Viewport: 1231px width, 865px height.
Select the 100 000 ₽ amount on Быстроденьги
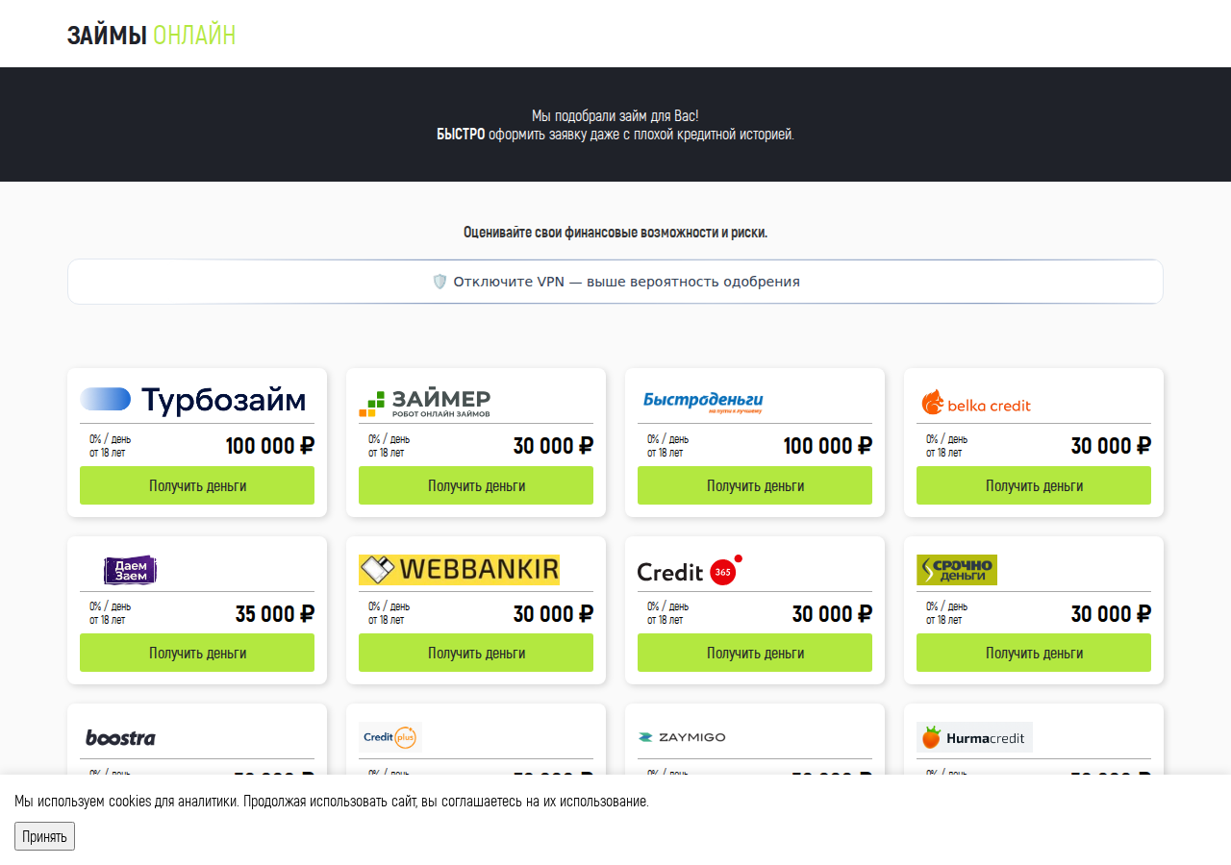click(828, 446)
